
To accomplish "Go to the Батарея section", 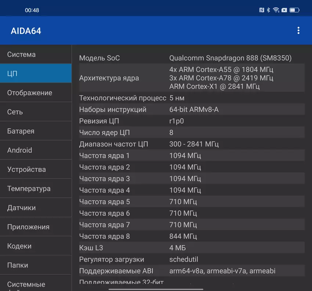I will tap(36, 131).
